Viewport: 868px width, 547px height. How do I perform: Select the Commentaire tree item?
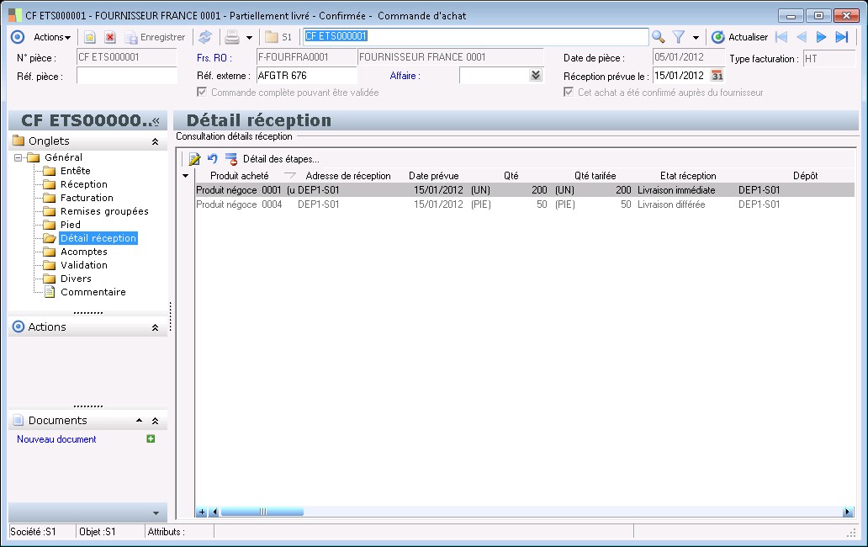tap(93, 292)
